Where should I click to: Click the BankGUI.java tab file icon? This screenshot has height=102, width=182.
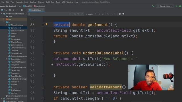coord(30,10)
